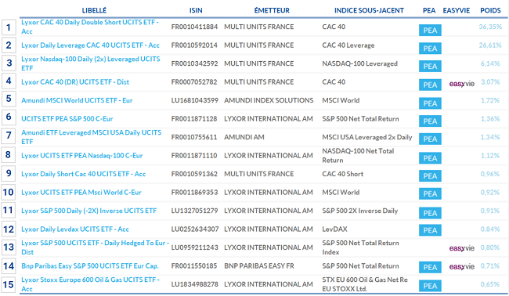Screen dimensions: 509x296
Task: Open Lyxor Nasdaq-100 Daily (2x) Leveraged link
Action: click(91, 63)
